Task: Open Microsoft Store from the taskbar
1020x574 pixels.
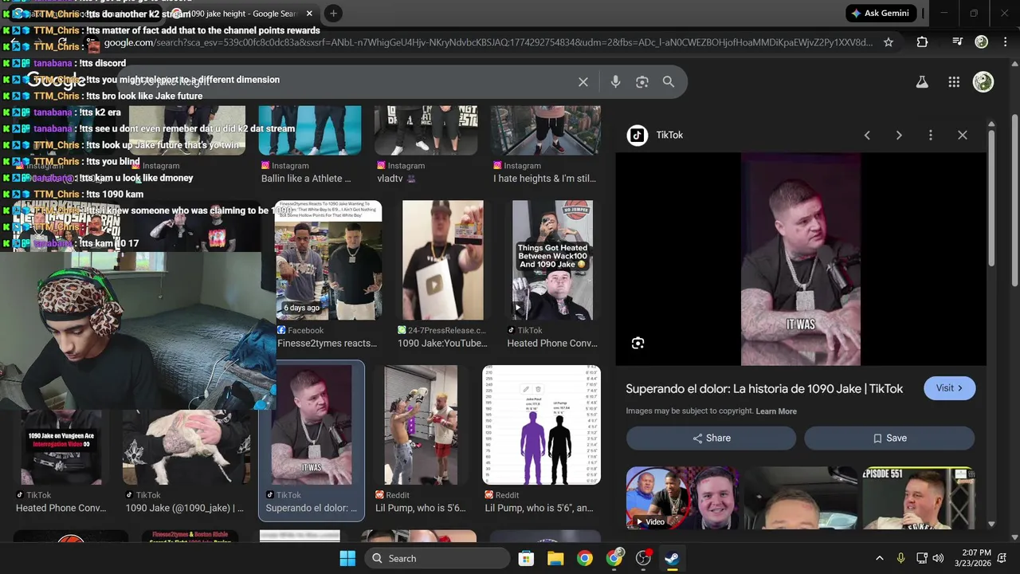Action: [x=526, y=558]
